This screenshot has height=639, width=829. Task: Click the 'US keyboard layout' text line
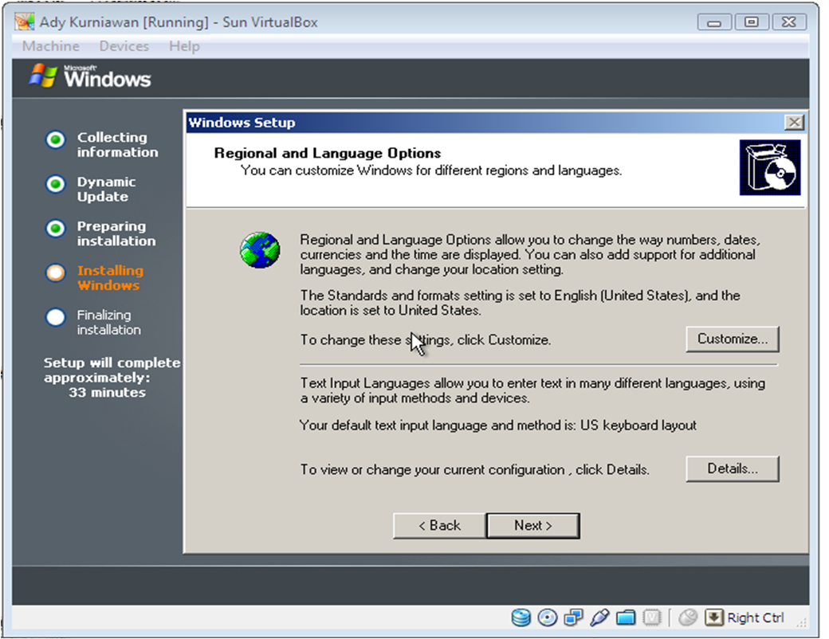(497, 425)
